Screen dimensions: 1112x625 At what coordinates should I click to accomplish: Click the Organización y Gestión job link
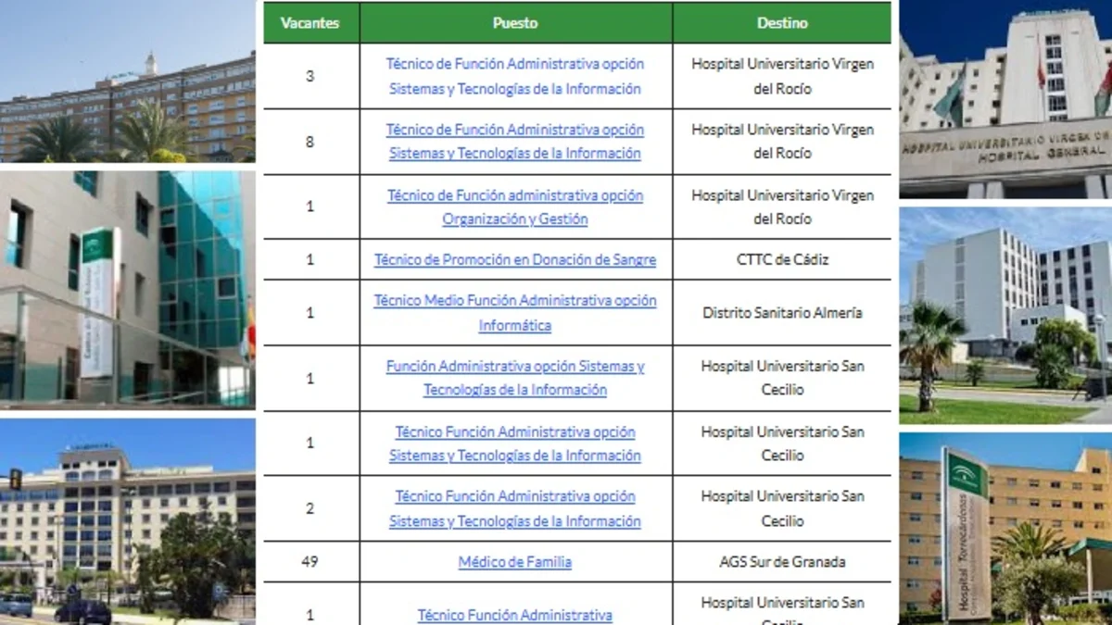(514, 207)
